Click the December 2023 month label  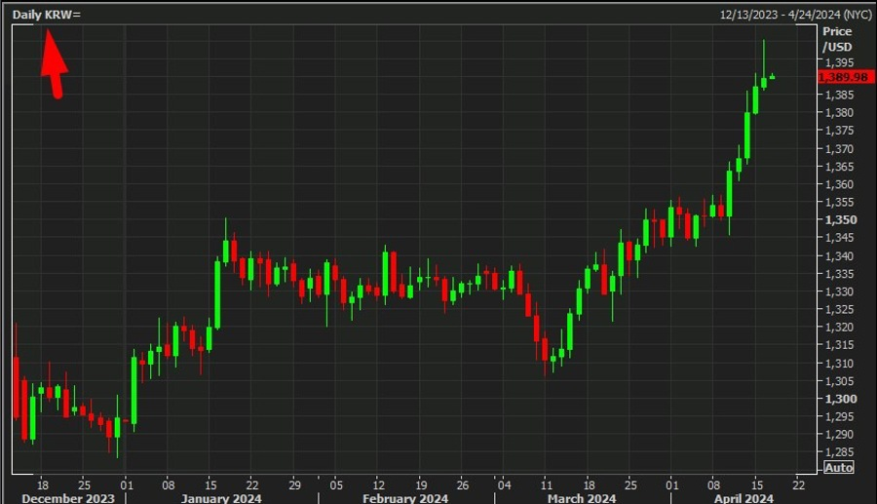(67, 498)
